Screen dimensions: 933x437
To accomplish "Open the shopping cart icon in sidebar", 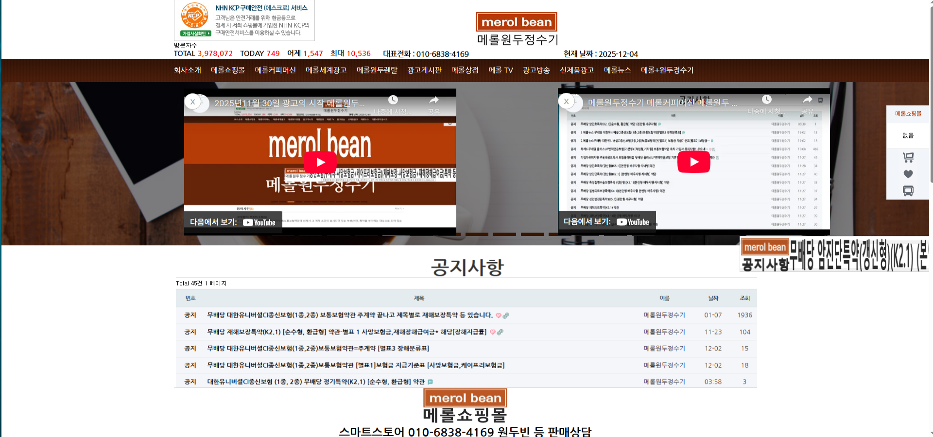I will pyautogui.click(x=908, y=157).
